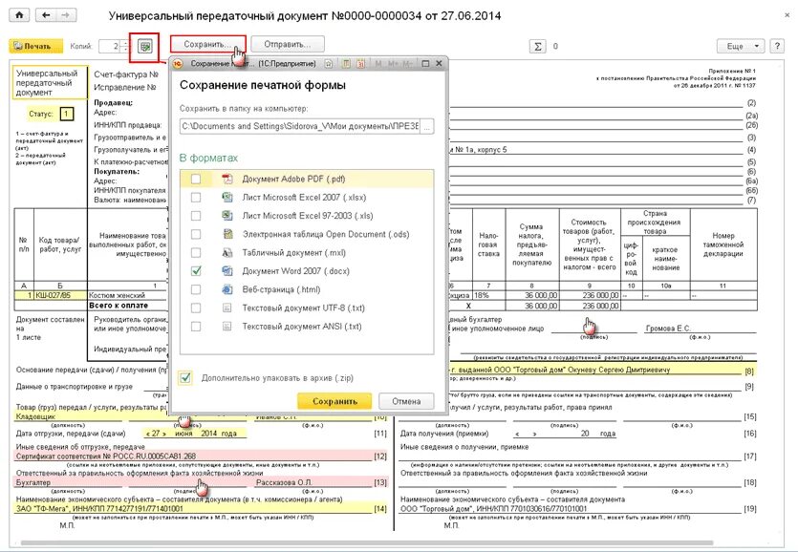
Task: Select the КШ-027/85 product code cell
Action: pyautogui.click(x=60, y=296)
